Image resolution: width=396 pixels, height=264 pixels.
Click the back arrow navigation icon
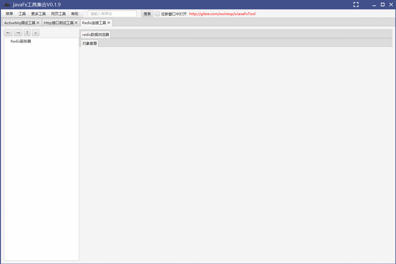(x=8, y=33)
